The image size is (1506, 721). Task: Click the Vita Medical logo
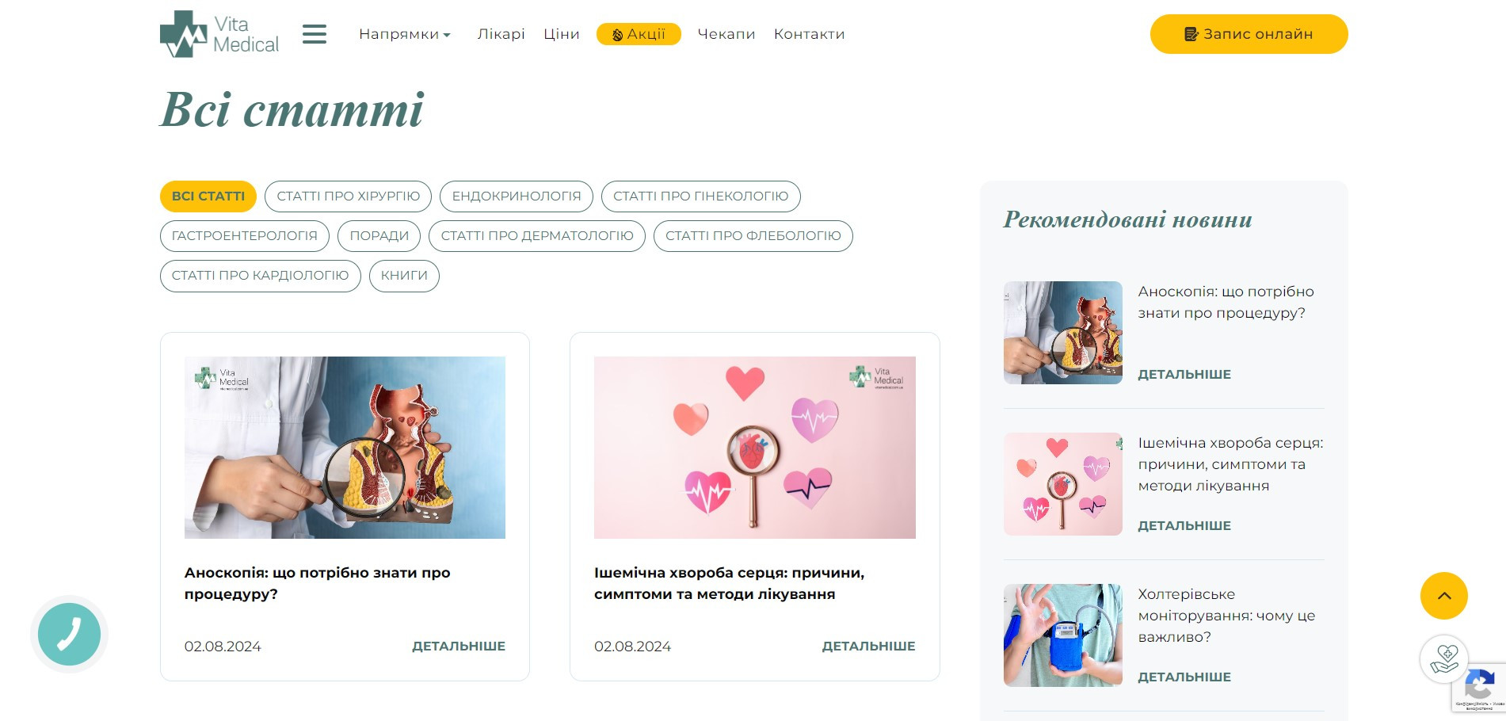pos(219,34)
